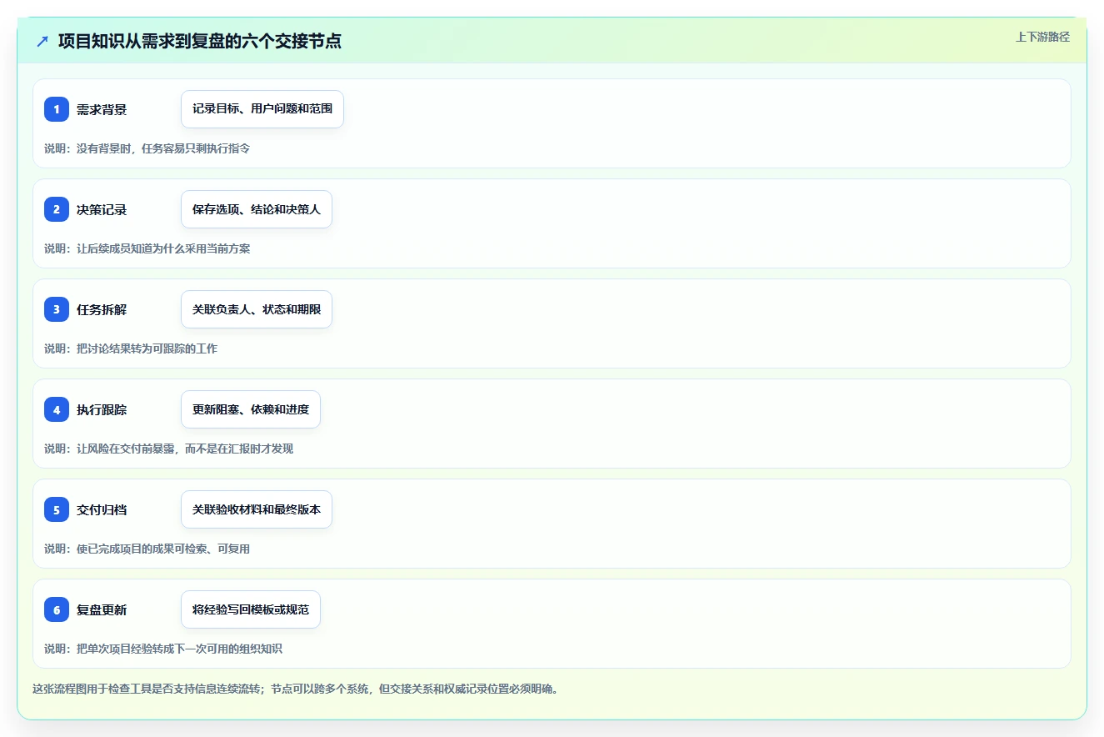Click the arrow icon beside the flowchart title
The width and height of the screenshot is (1104, 737).
point(42,41)
